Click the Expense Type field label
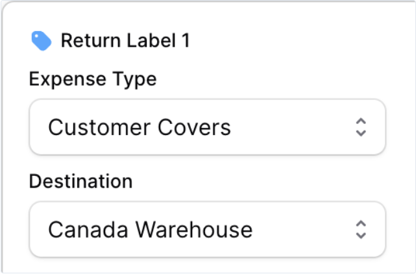416x274 pixels. [93, 79]
